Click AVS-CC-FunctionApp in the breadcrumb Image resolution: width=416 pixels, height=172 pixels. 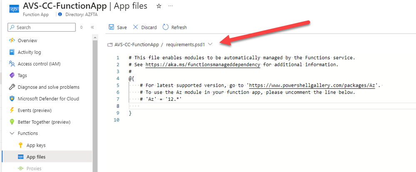tap(137, 45)
